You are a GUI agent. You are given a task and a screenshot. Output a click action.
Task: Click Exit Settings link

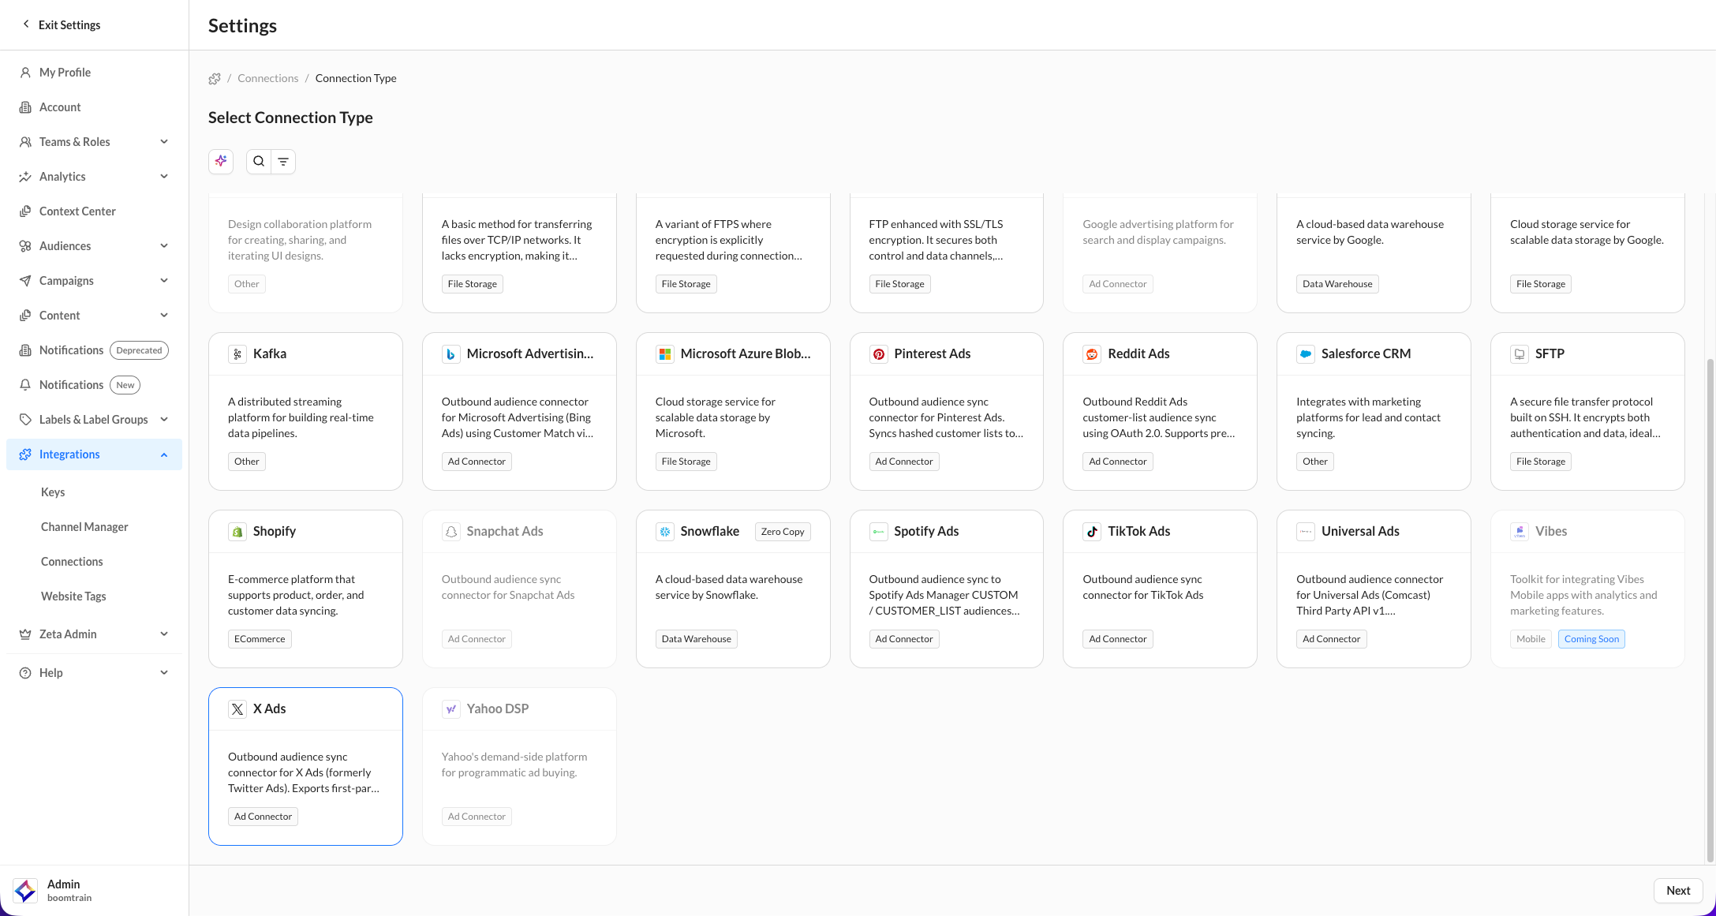pos(62,24)
